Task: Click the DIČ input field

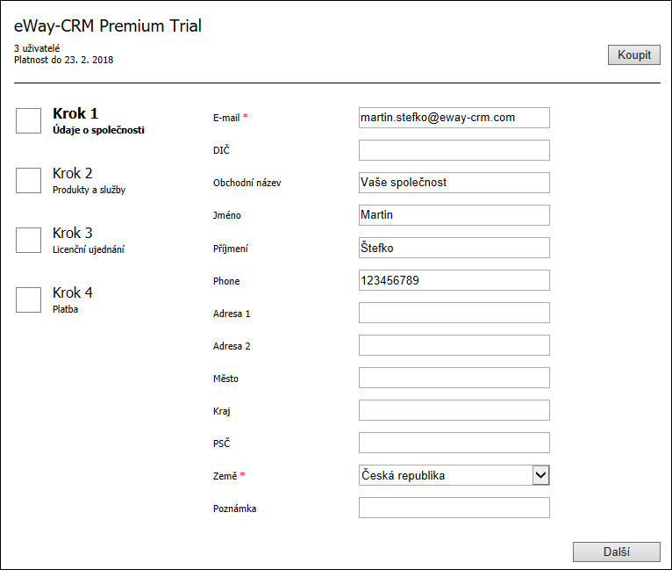Action: (454, 150)
